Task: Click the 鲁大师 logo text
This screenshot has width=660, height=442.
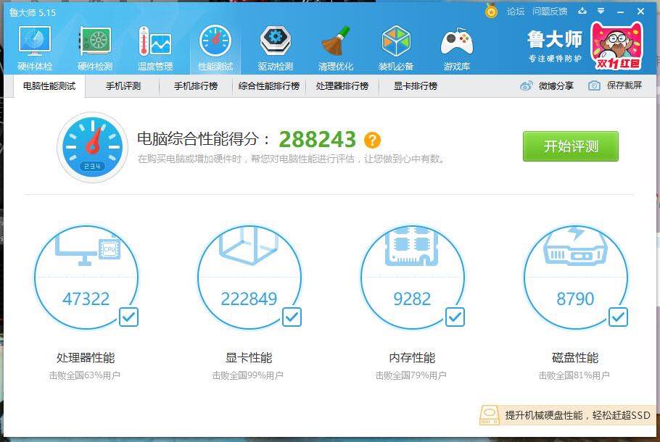Action: coord(555,40)
